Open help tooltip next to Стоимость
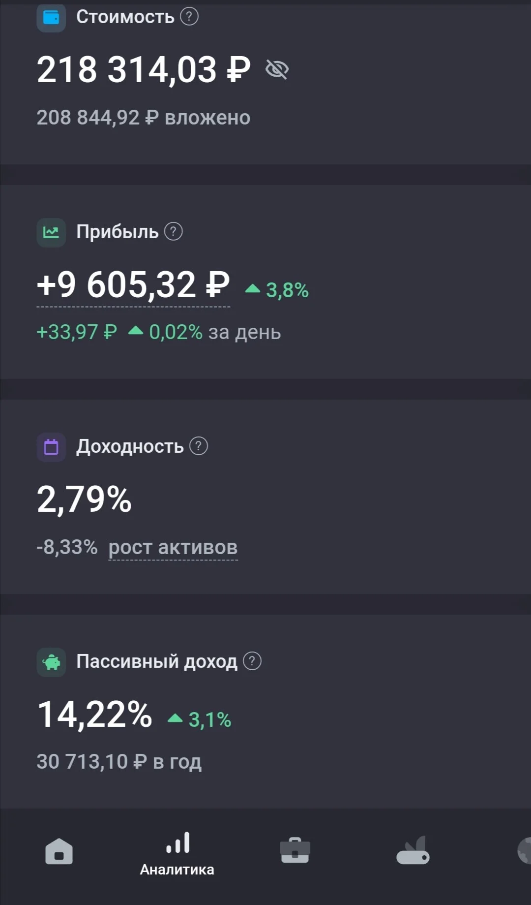 tap(189, 16)
